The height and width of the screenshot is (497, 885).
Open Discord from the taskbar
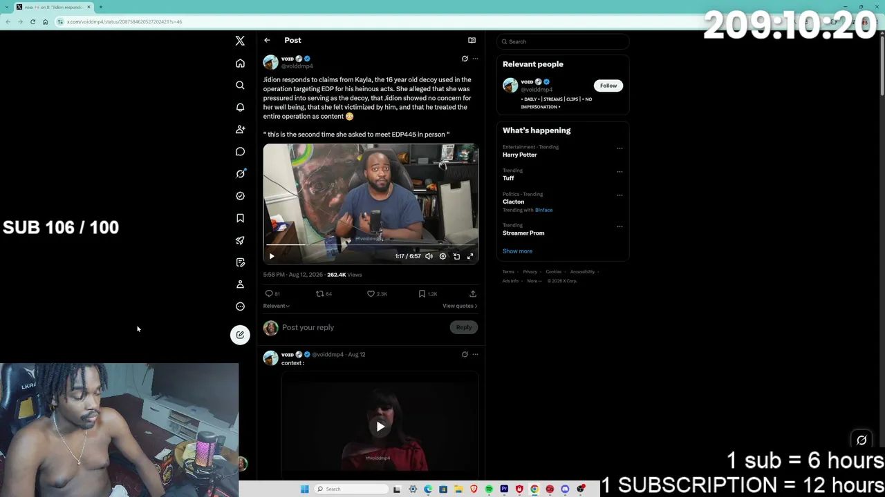click(x=565, y=489)
